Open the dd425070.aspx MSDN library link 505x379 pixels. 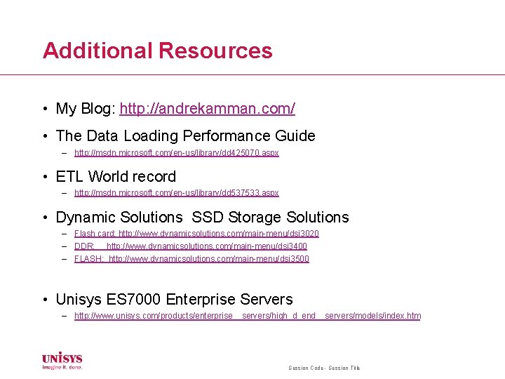[177, 153]
